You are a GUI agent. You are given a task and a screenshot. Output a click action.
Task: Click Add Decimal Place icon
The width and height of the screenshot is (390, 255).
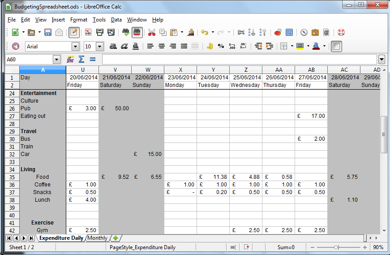pyautogui.click(x=232, y=46)
